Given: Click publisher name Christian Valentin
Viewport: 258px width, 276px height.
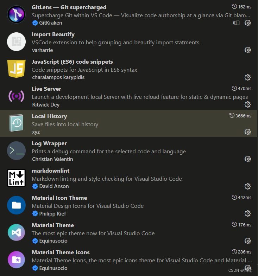Looking at the screenshot, I should (x=52, y=159).
